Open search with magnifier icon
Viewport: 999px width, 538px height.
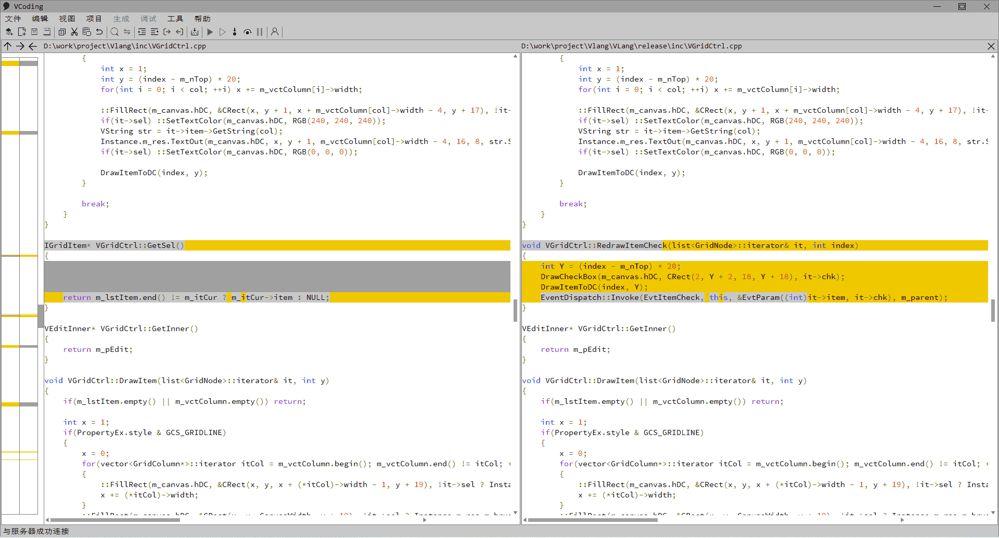tap(114, 32)
